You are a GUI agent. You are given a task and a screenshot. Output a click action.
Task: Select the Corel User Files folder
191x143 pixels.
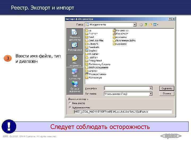pos(94,40)
